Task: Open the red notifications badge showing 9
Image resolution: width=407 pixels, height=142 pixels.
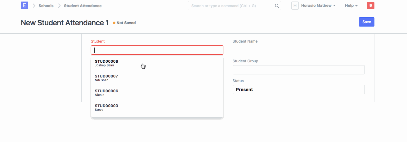Action: tap(370, 6)
